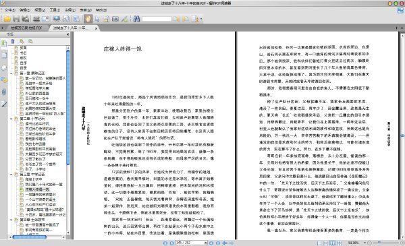The height and width of the screenshot is (246, 405).
Task: Toggle continuous facing layout
Action: pos(339,243)
